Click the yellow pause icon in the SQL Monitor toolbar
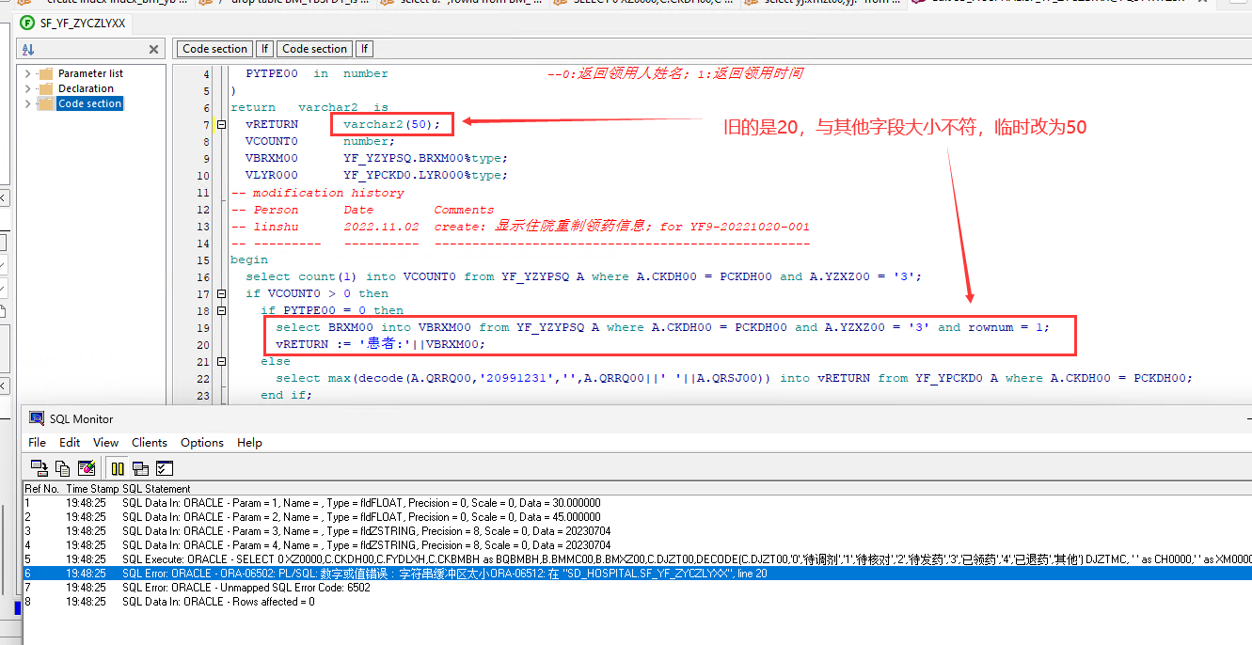Screen dimensions: 1252x645 pyautogui.click(x=118, y=467)
